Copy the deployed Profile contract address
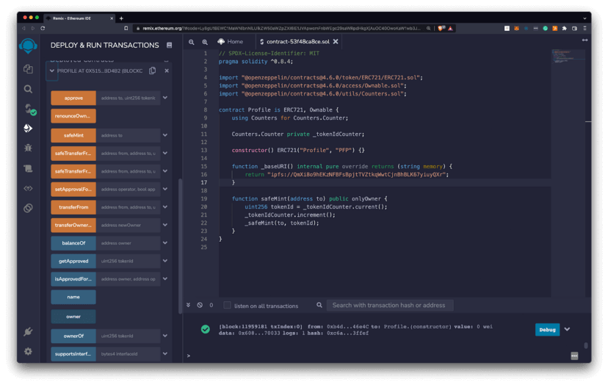The height and width of the screenshot is (385, 608). point(152,71)
